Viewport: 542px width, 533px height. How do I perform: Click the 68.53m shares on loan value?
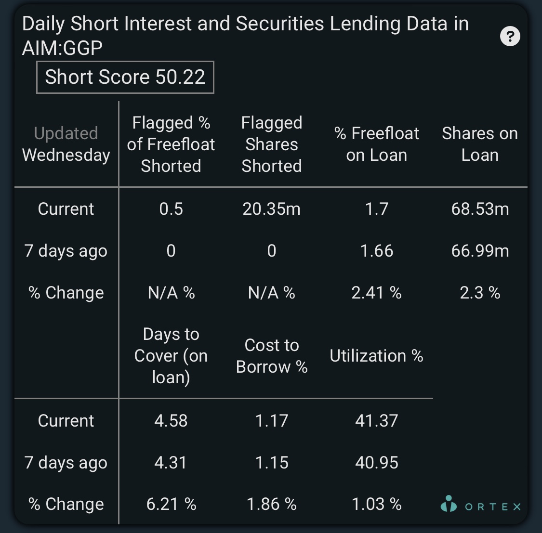pyautogui.click(x=480, y=209)
